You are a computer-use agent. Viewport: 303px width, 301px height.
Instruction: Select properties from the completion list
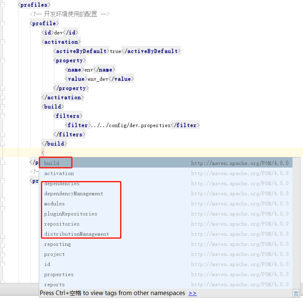click(166, 274)
